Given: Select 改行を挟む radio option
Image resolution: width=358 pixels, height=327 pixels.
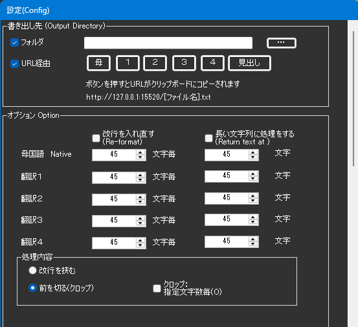Looking at the screenshot, I should click(32, 271).
